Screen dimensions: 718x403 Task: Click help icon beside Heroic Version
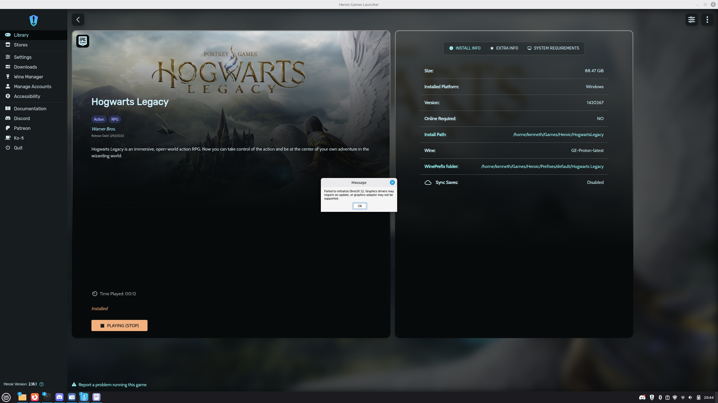click(42, 384)
